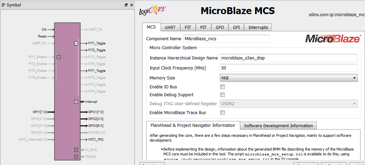Click the purple MicroBlaze MCS symbol block
Screen dimensions: 365x165
(x=68, y=91)
